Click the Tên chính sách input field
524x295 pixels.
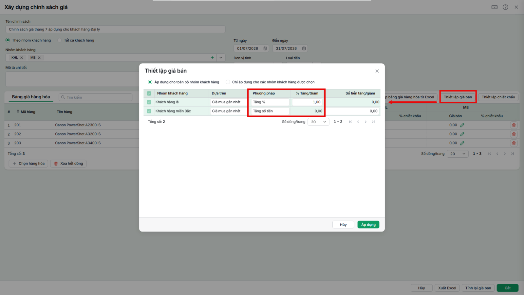click(115, 29)
